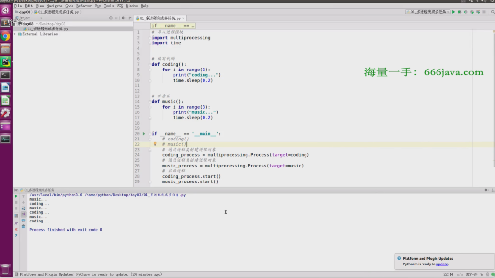Click the Print icon in Run console
Viewport: 495px width, 278px height.
(x=23, y=220)
